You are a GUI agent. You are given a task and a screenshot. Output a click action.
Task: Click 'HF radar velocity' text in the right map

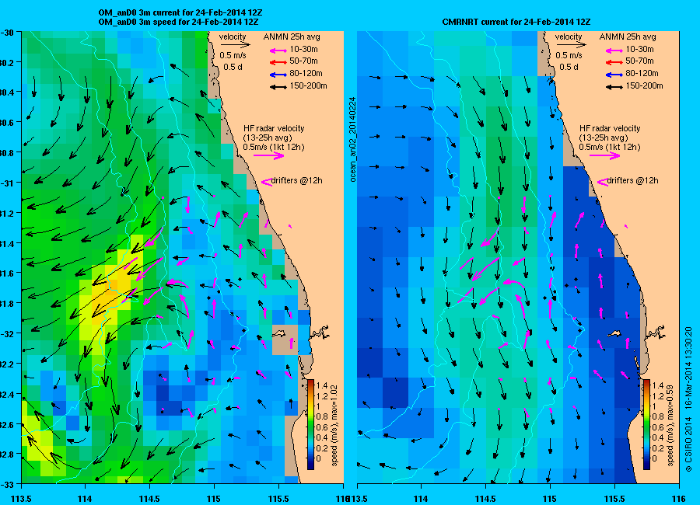point(610,128)
